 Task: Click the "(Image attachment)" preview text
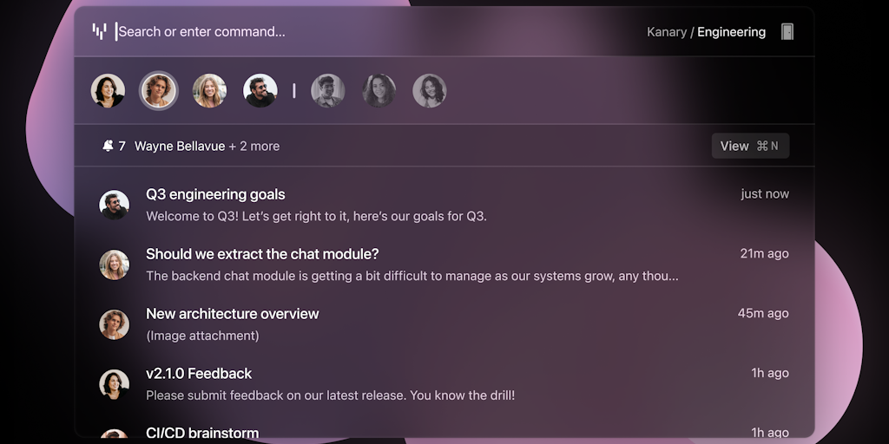pos(202,336)
